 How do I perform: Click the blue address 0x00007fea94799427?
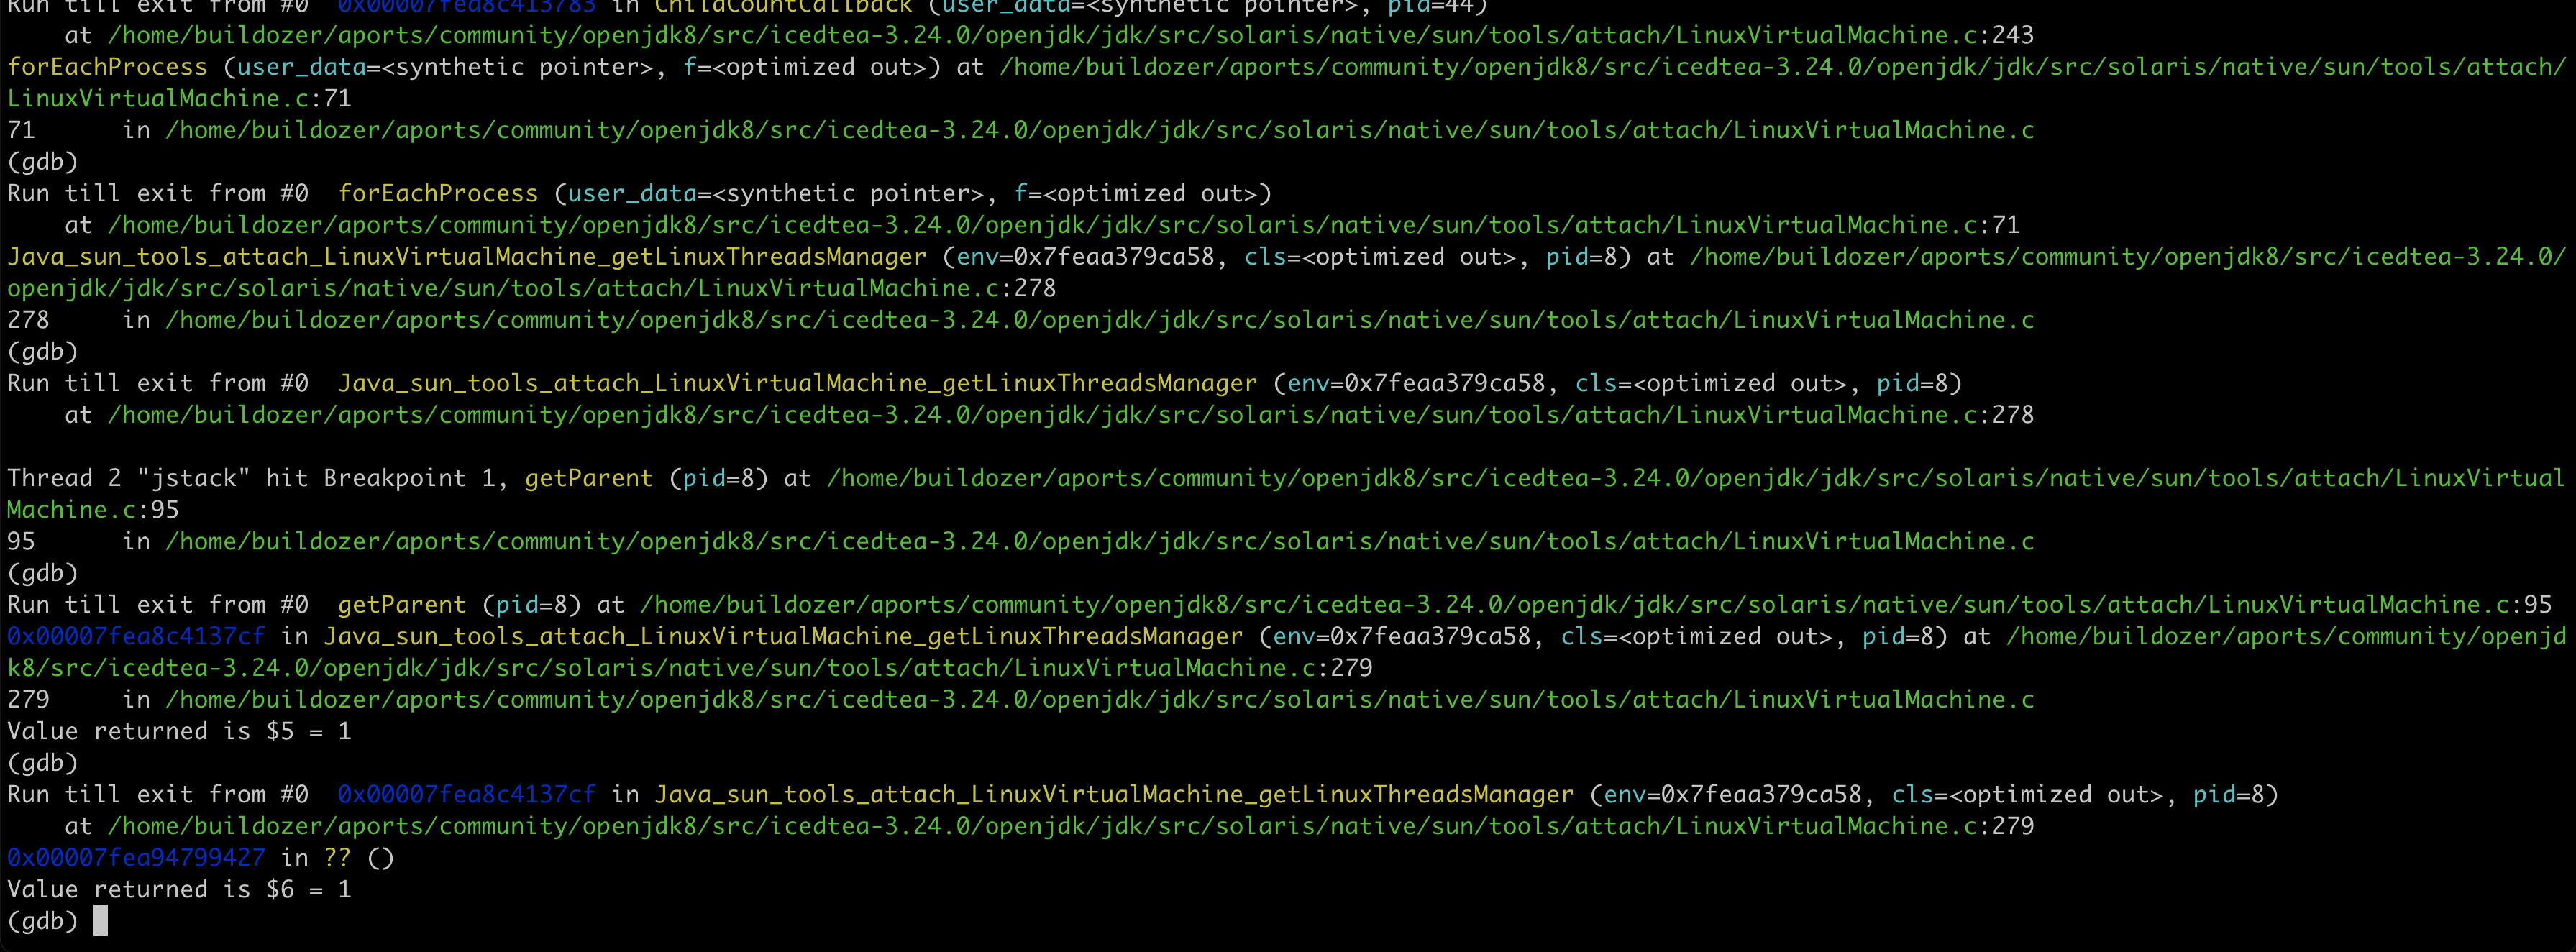136,858
